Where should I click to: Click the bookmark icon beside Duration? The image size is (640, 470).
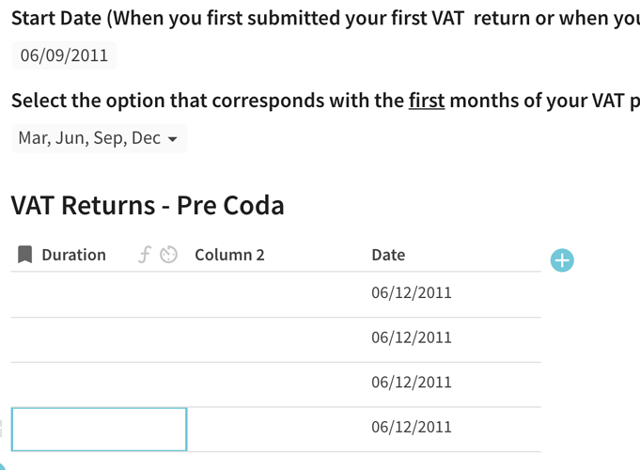pos(25,255)
